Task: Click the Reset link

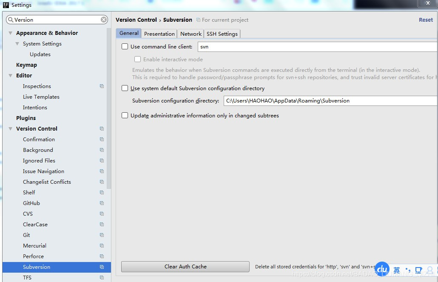Action: [x=426, y=20]
